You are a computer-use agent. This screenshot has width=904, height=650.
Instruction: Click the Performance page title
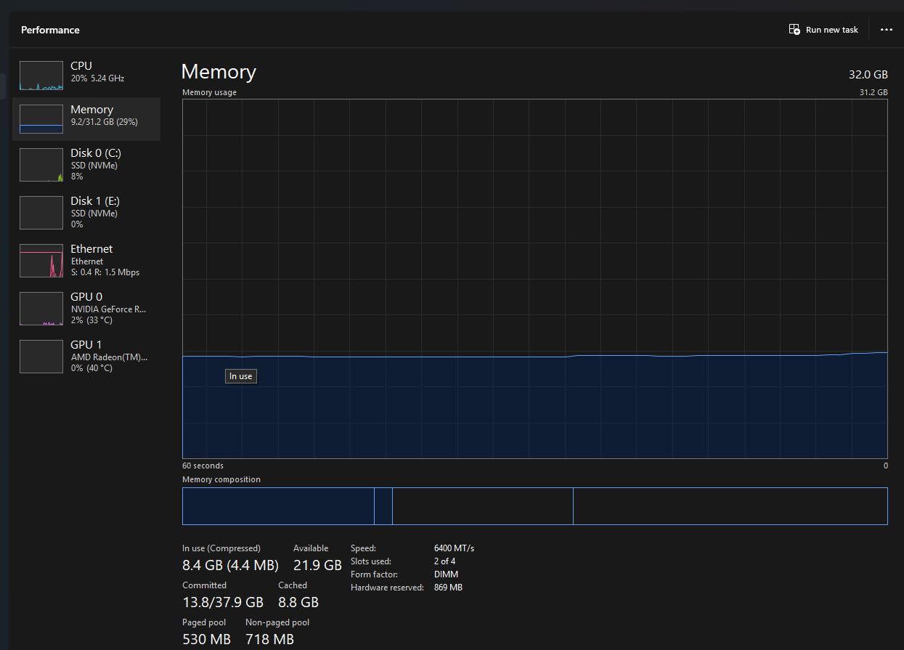pos(50,30)
